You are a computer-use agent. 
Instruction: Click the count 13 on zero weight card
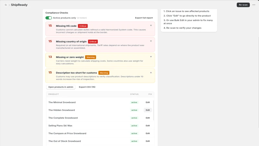coord(50,57)
